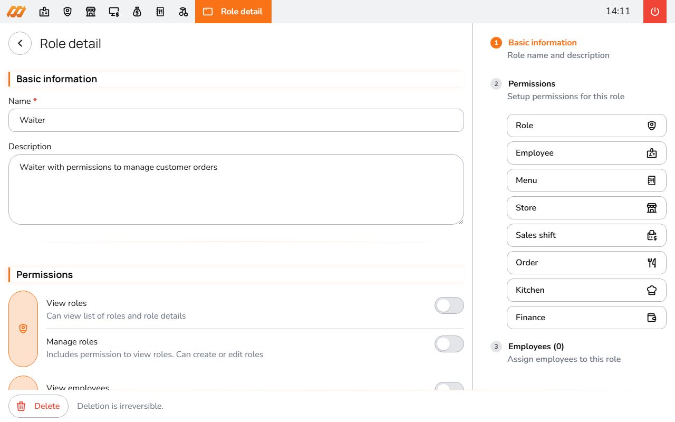Viewport: 675px width, 422px height.
Task: Click the Basic information section heading
Action: (x=57, y=79)
